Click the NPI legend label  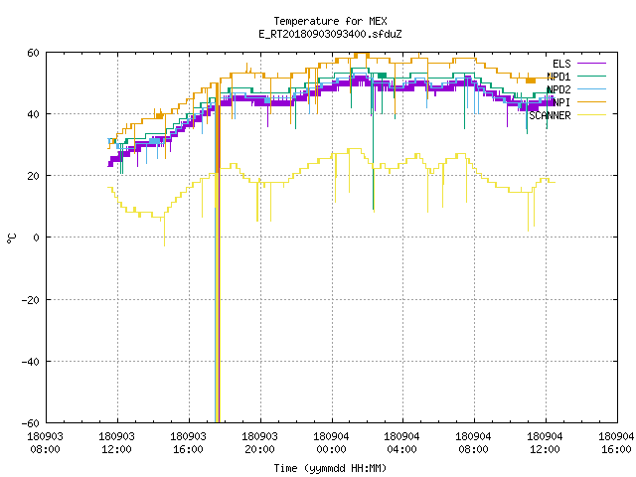561,102
